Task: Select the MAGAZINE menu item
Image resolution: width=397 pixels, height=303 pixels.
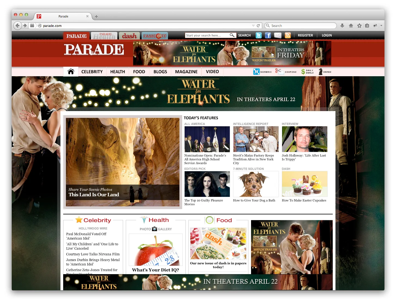Action: (x=186, y=72)
